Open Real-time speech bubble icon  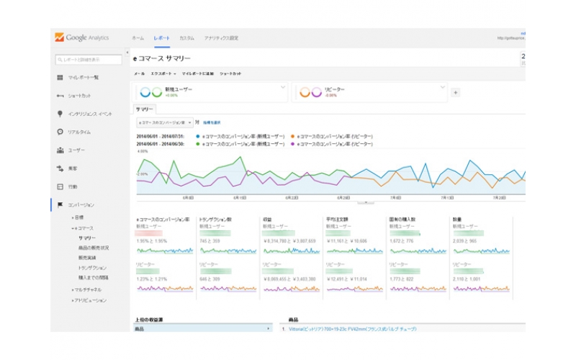tap(60, 132)
